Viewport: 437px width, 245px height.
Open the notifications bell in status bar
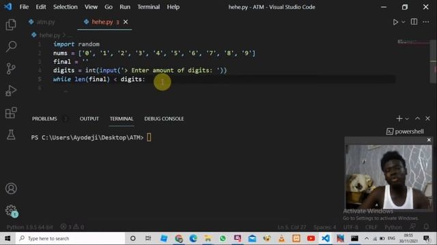click(426, 227)
